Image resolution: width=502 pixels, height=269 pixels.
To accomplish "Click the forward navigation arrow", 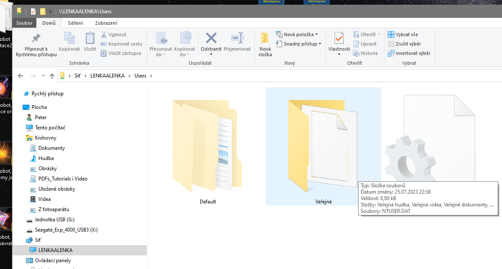I will (33, 76).
